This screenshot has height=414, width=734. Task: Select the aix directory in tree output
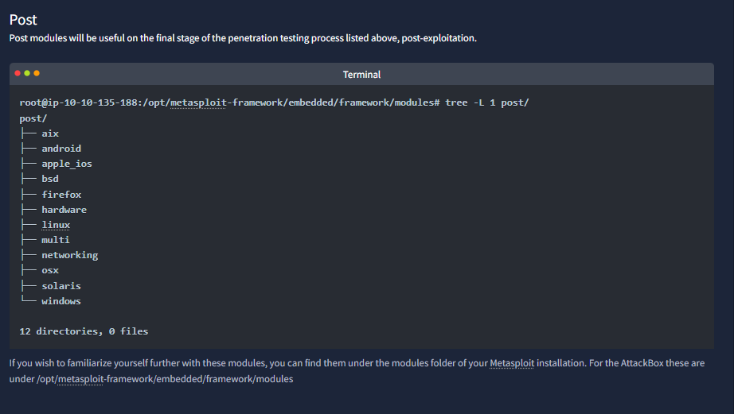pyautogui.click(x=50, y=133)
